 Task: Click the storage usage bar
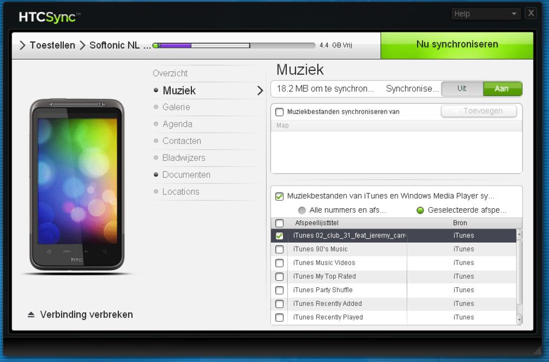234,45
